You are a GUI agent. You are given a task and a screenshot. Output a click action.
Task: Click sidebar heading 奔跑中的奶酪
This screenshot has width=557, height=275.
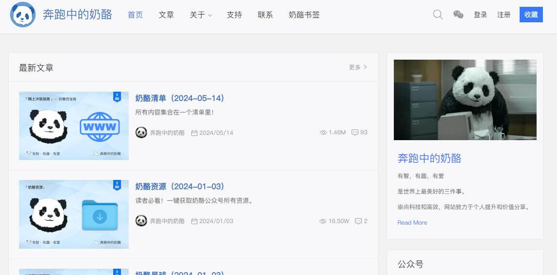(x=429, y=158)
